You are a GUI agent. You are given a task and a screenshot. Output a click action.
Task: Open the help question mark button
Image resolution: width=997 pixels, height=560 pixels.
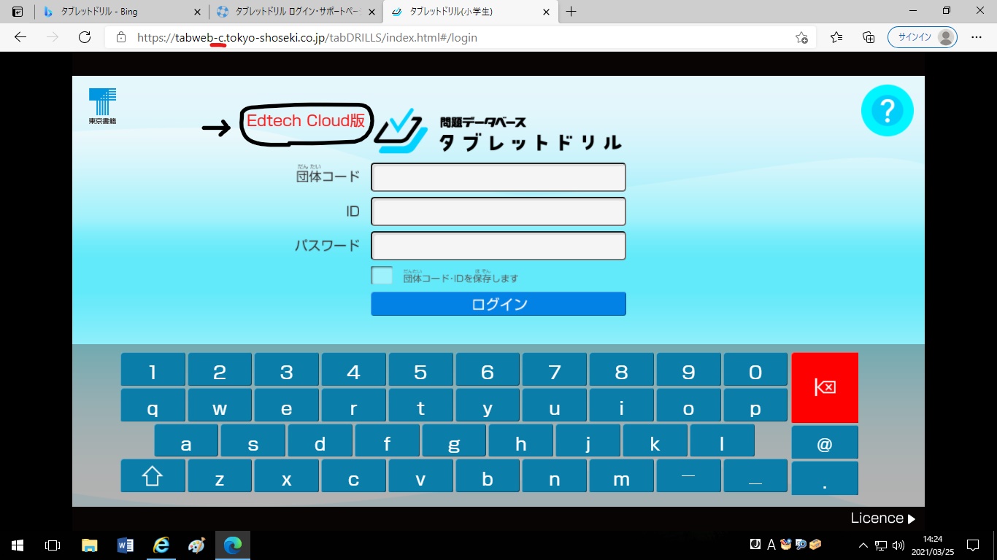[887, 111]
